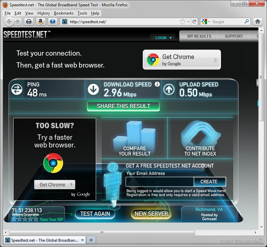Screen dimensions: 267x247
Task: Open the Amazon toolbar shortcut
Action: pyautogui.click(x=40, y=22)
